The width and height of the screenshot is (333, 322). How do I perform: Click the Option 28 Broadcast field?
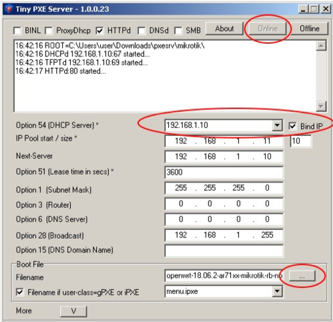[224, 235]
